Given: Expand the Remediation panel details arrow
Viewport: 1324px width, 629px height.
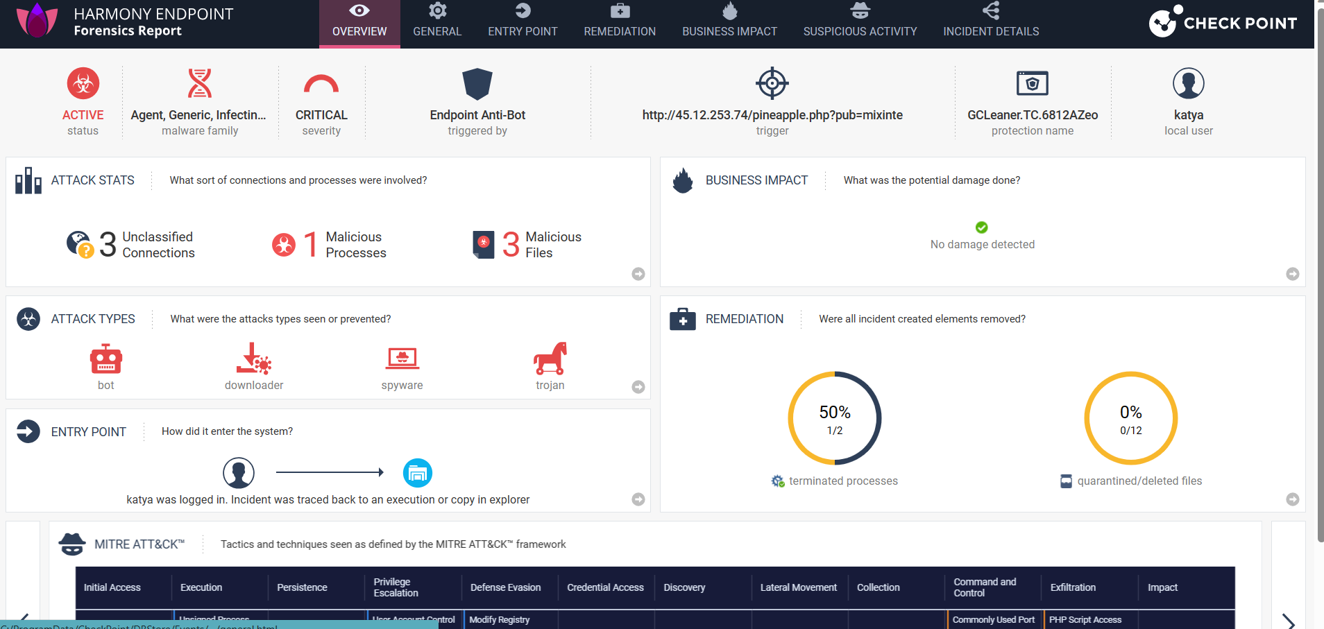Looking at the screenshot, I should tap(1293, 499).
